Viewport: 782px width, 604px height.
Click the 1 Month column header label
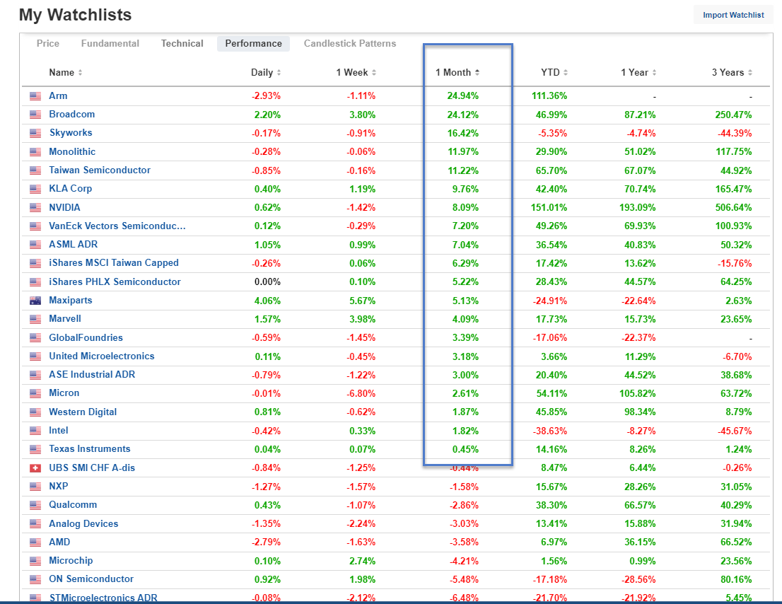[x=453, y=73]
